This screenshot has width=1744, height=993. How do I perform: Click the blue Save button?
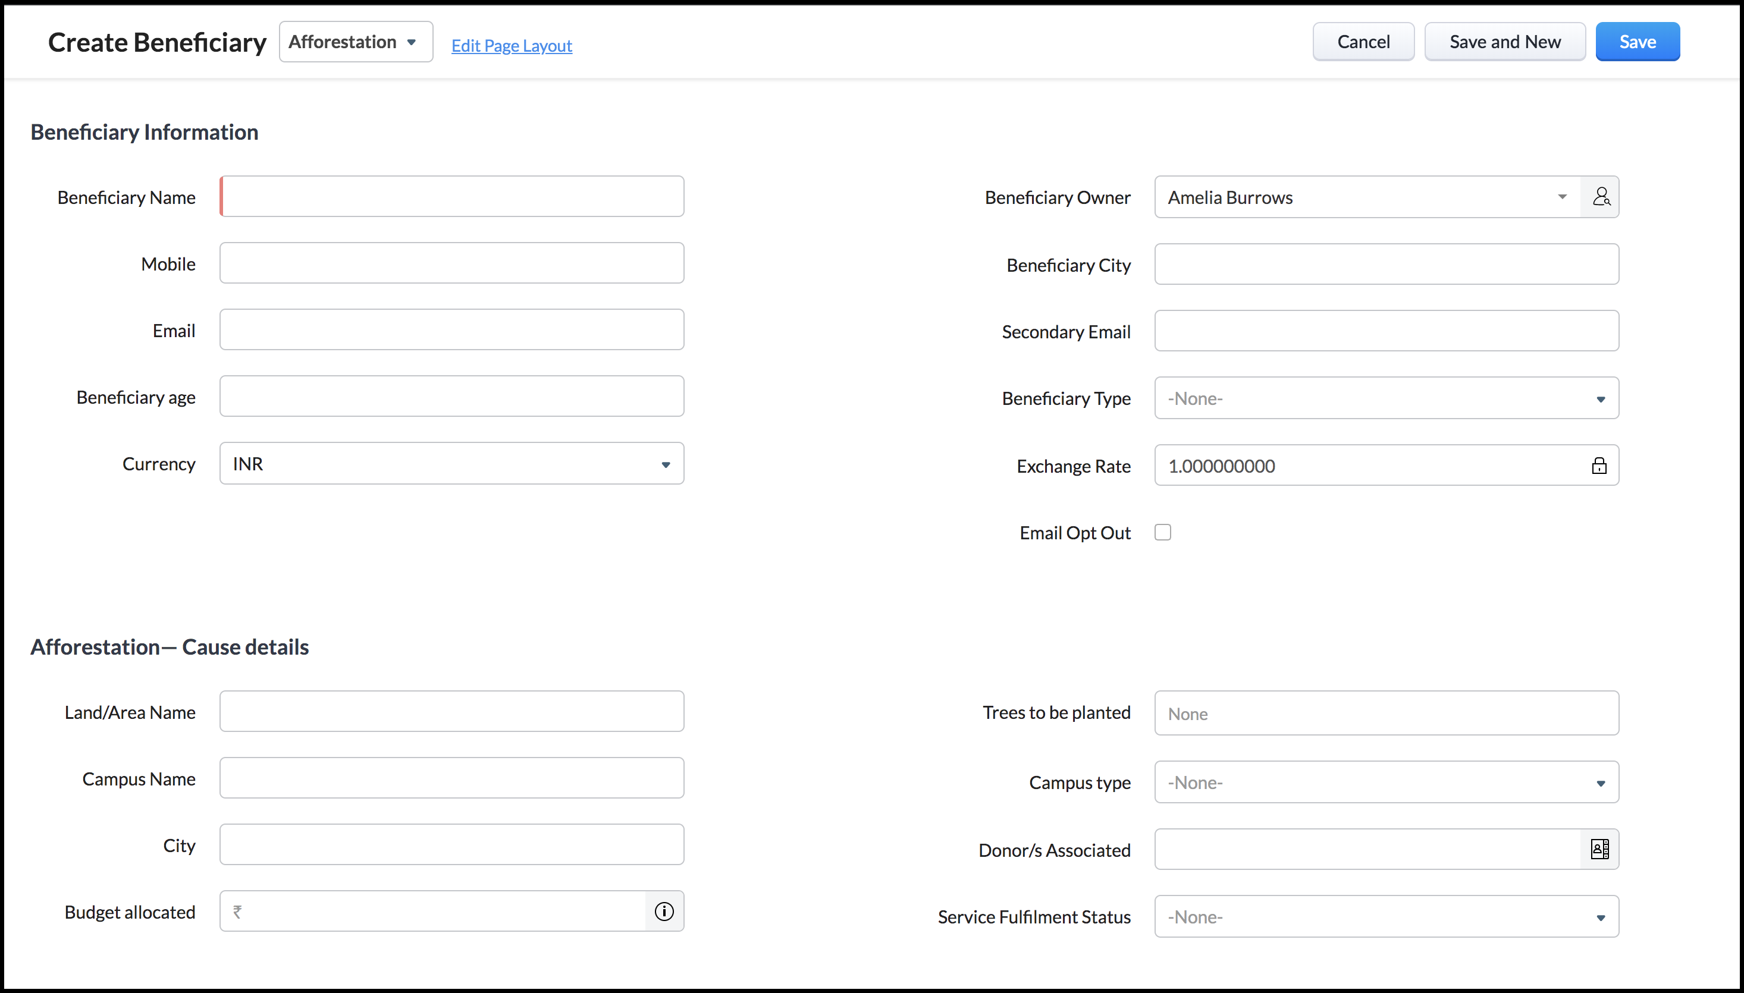coord(1637,42)
